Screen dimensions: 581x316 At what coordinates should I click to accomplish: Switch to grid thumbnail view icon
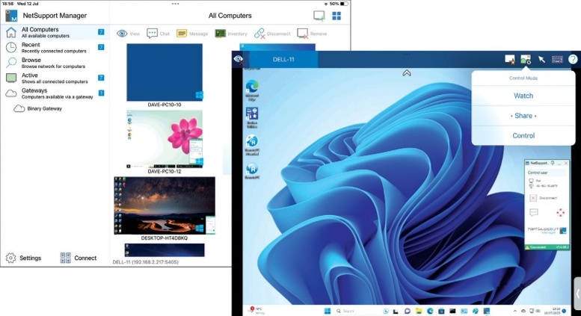coord(336,16)
